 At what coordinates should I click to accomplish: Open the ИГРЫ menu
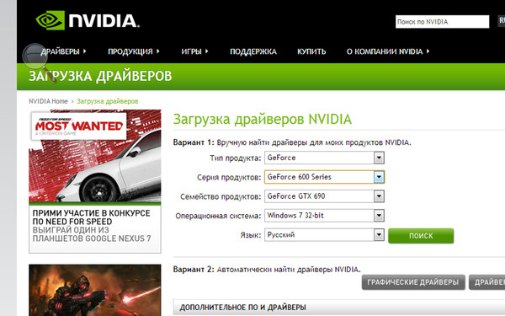click(x=194, y=51)
